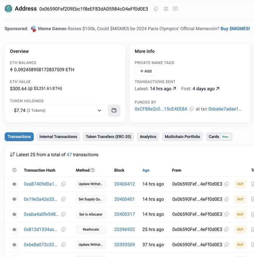254x257 pixels.
Task: Copy transaction hash 0x6e8a072c52...
Action: pos(63,245)
